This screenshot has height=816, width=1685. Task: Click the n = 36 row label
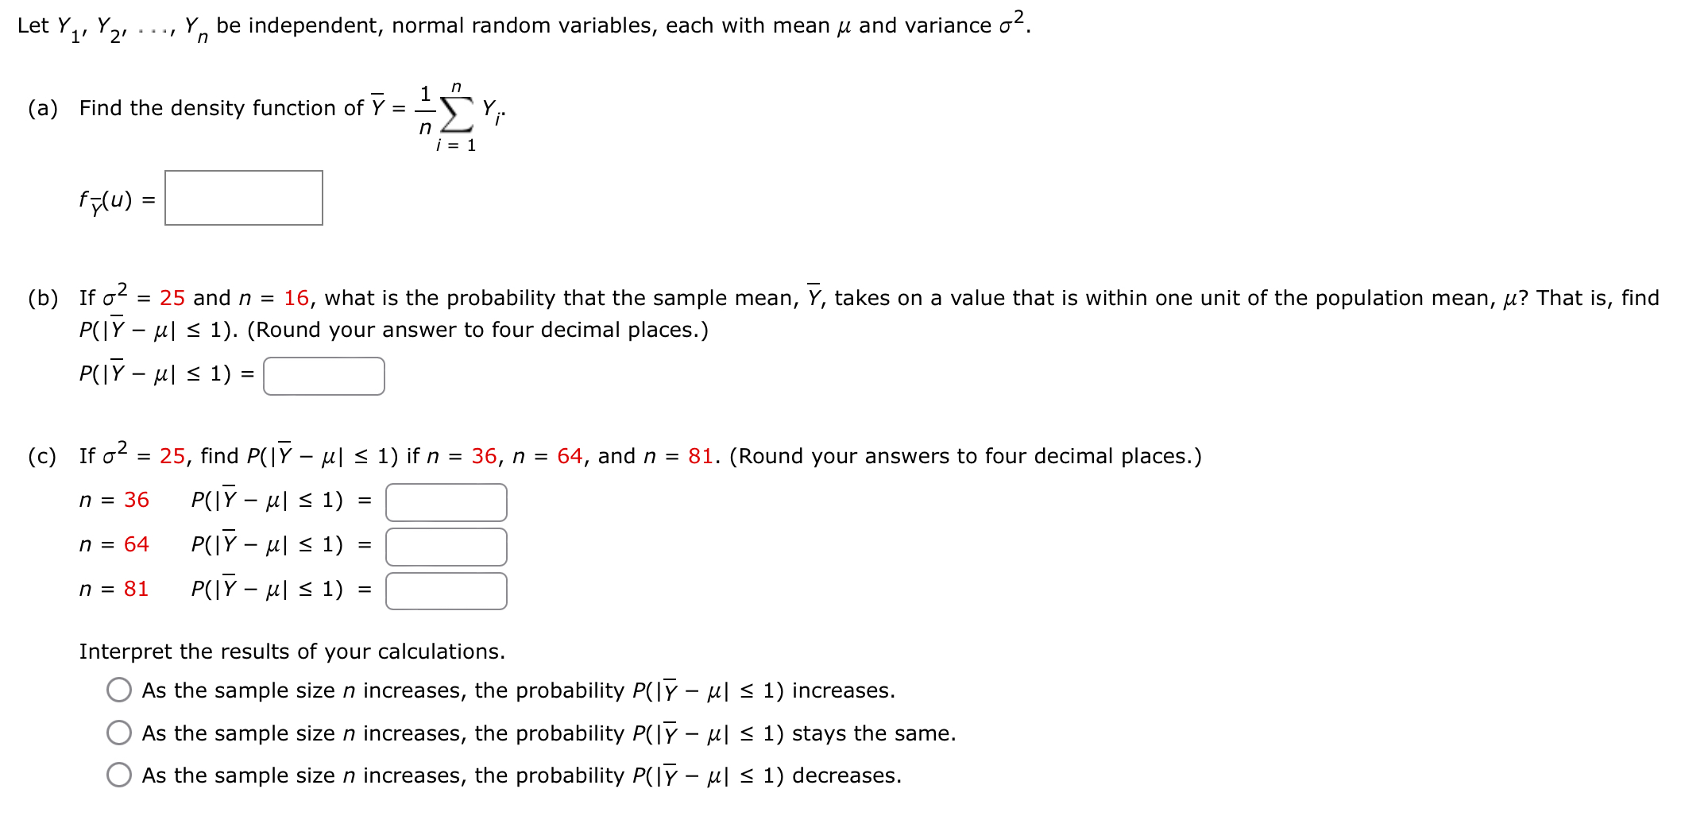(x=113, y=500)
